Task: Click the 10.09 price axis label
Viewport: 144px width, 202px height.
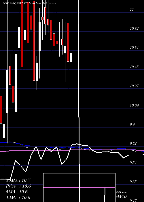Action: coord(134,105)
